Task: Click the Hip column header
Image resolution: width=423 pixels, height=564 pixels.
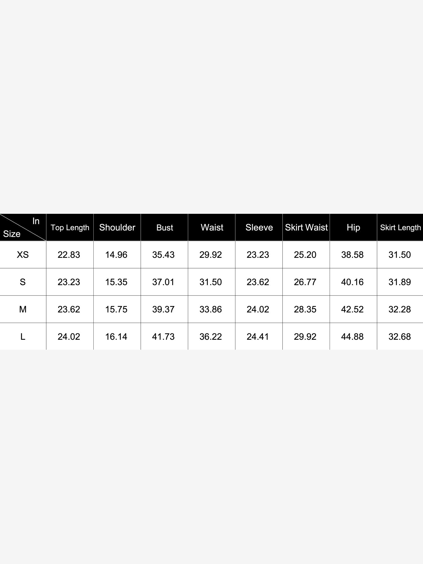Action: (353, 227)
